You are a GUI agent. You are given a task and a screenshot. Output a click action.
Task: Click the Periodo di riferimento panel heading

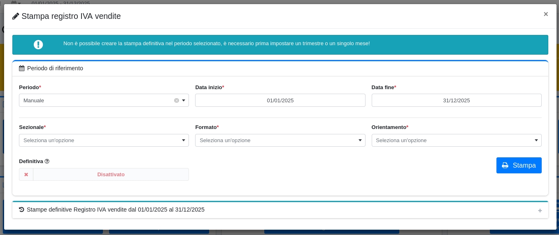pos(55,68)
